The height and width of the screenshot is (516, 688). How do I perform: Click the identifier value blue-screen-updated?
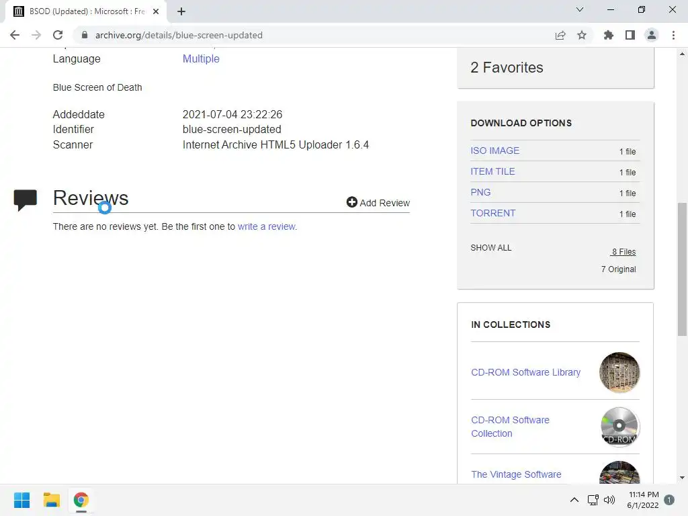232,130
